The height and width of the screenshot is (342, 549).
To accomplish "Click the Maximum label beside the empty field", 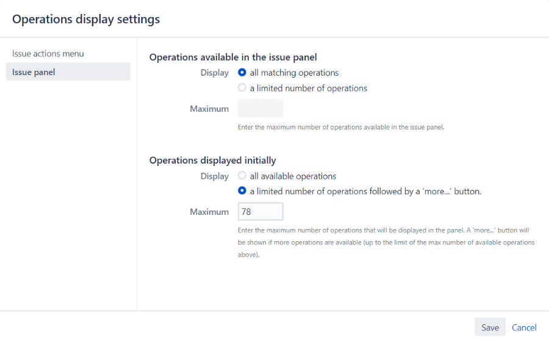I will click(x=209, y=109).
